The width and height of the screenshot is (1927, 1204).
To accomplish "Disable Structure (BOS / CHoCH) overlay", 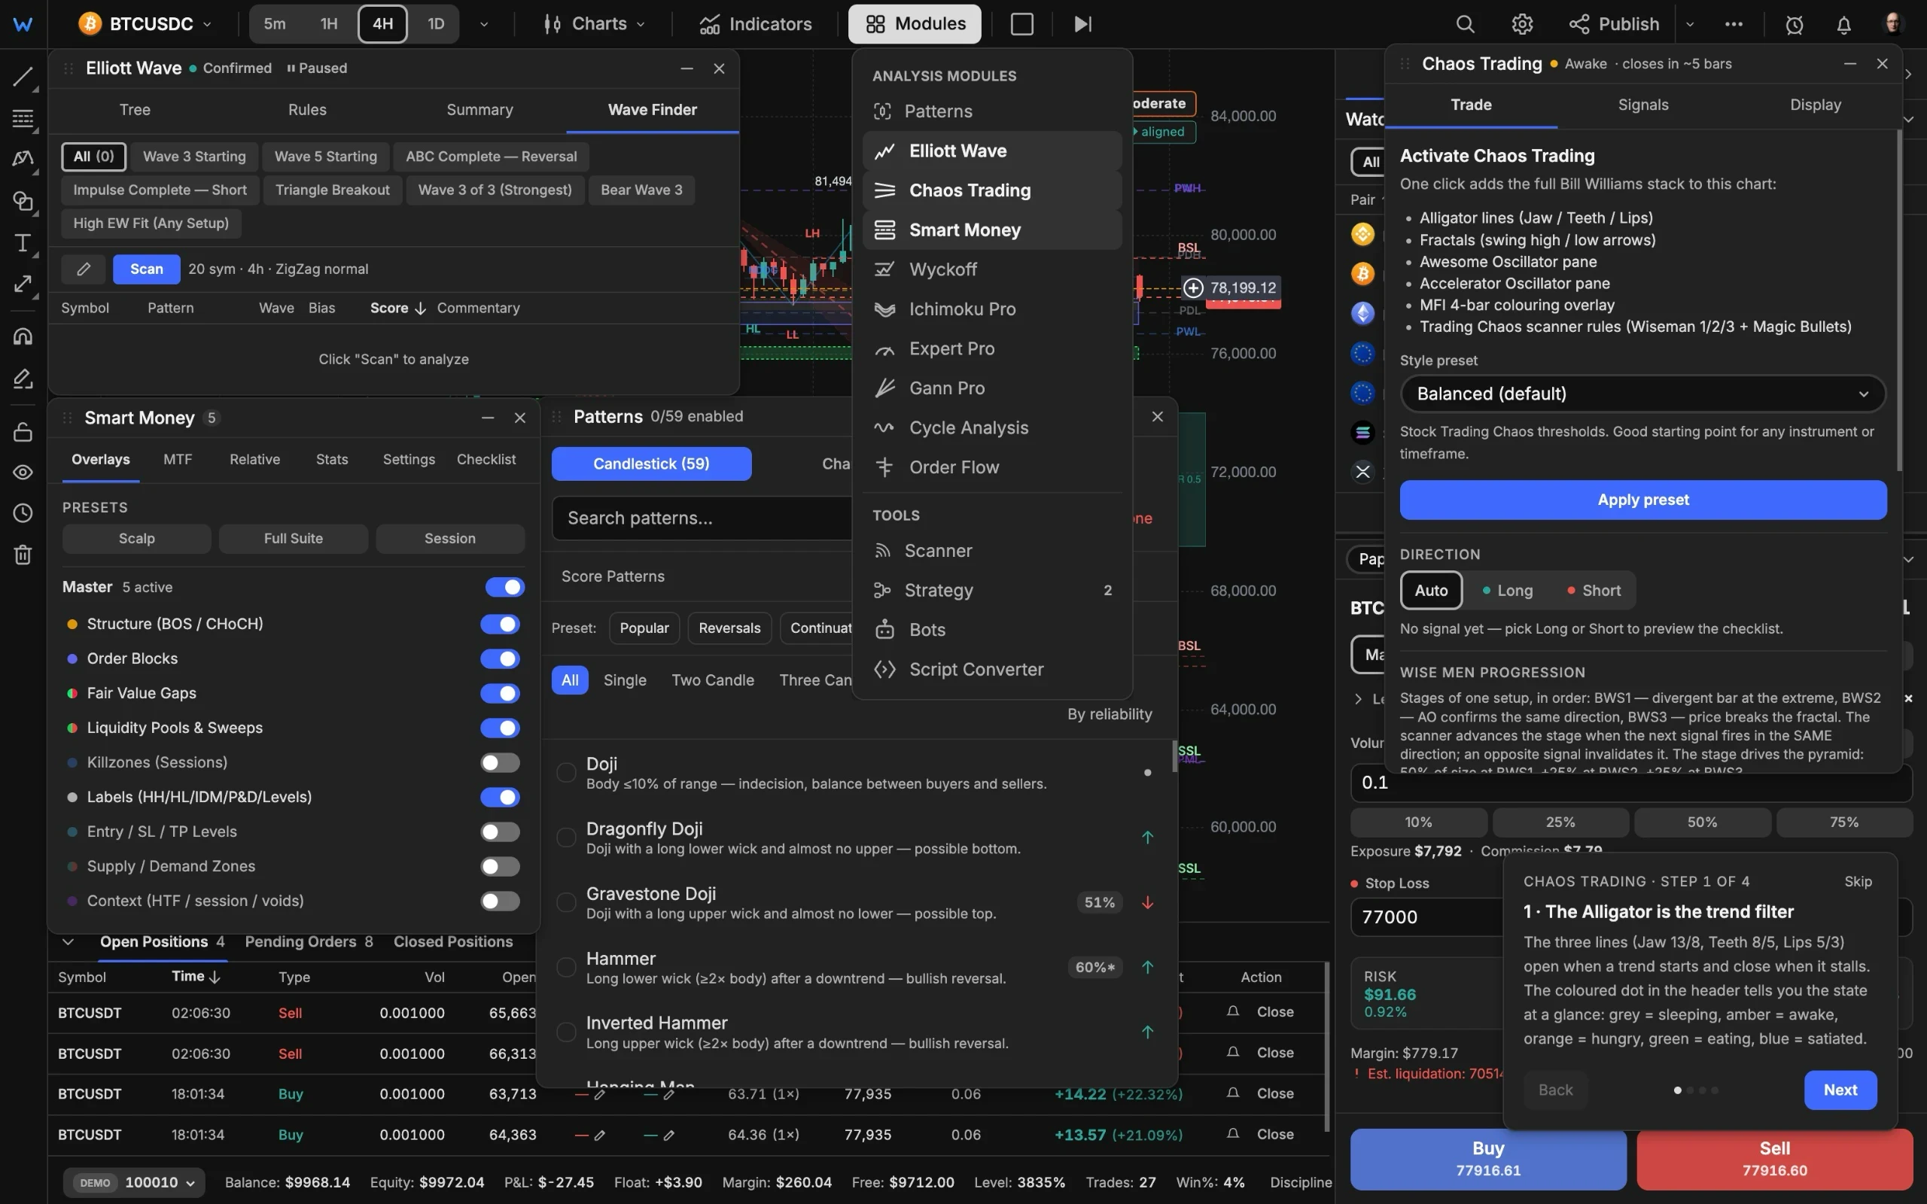I will pyautogui.click(x=500, y=625).
